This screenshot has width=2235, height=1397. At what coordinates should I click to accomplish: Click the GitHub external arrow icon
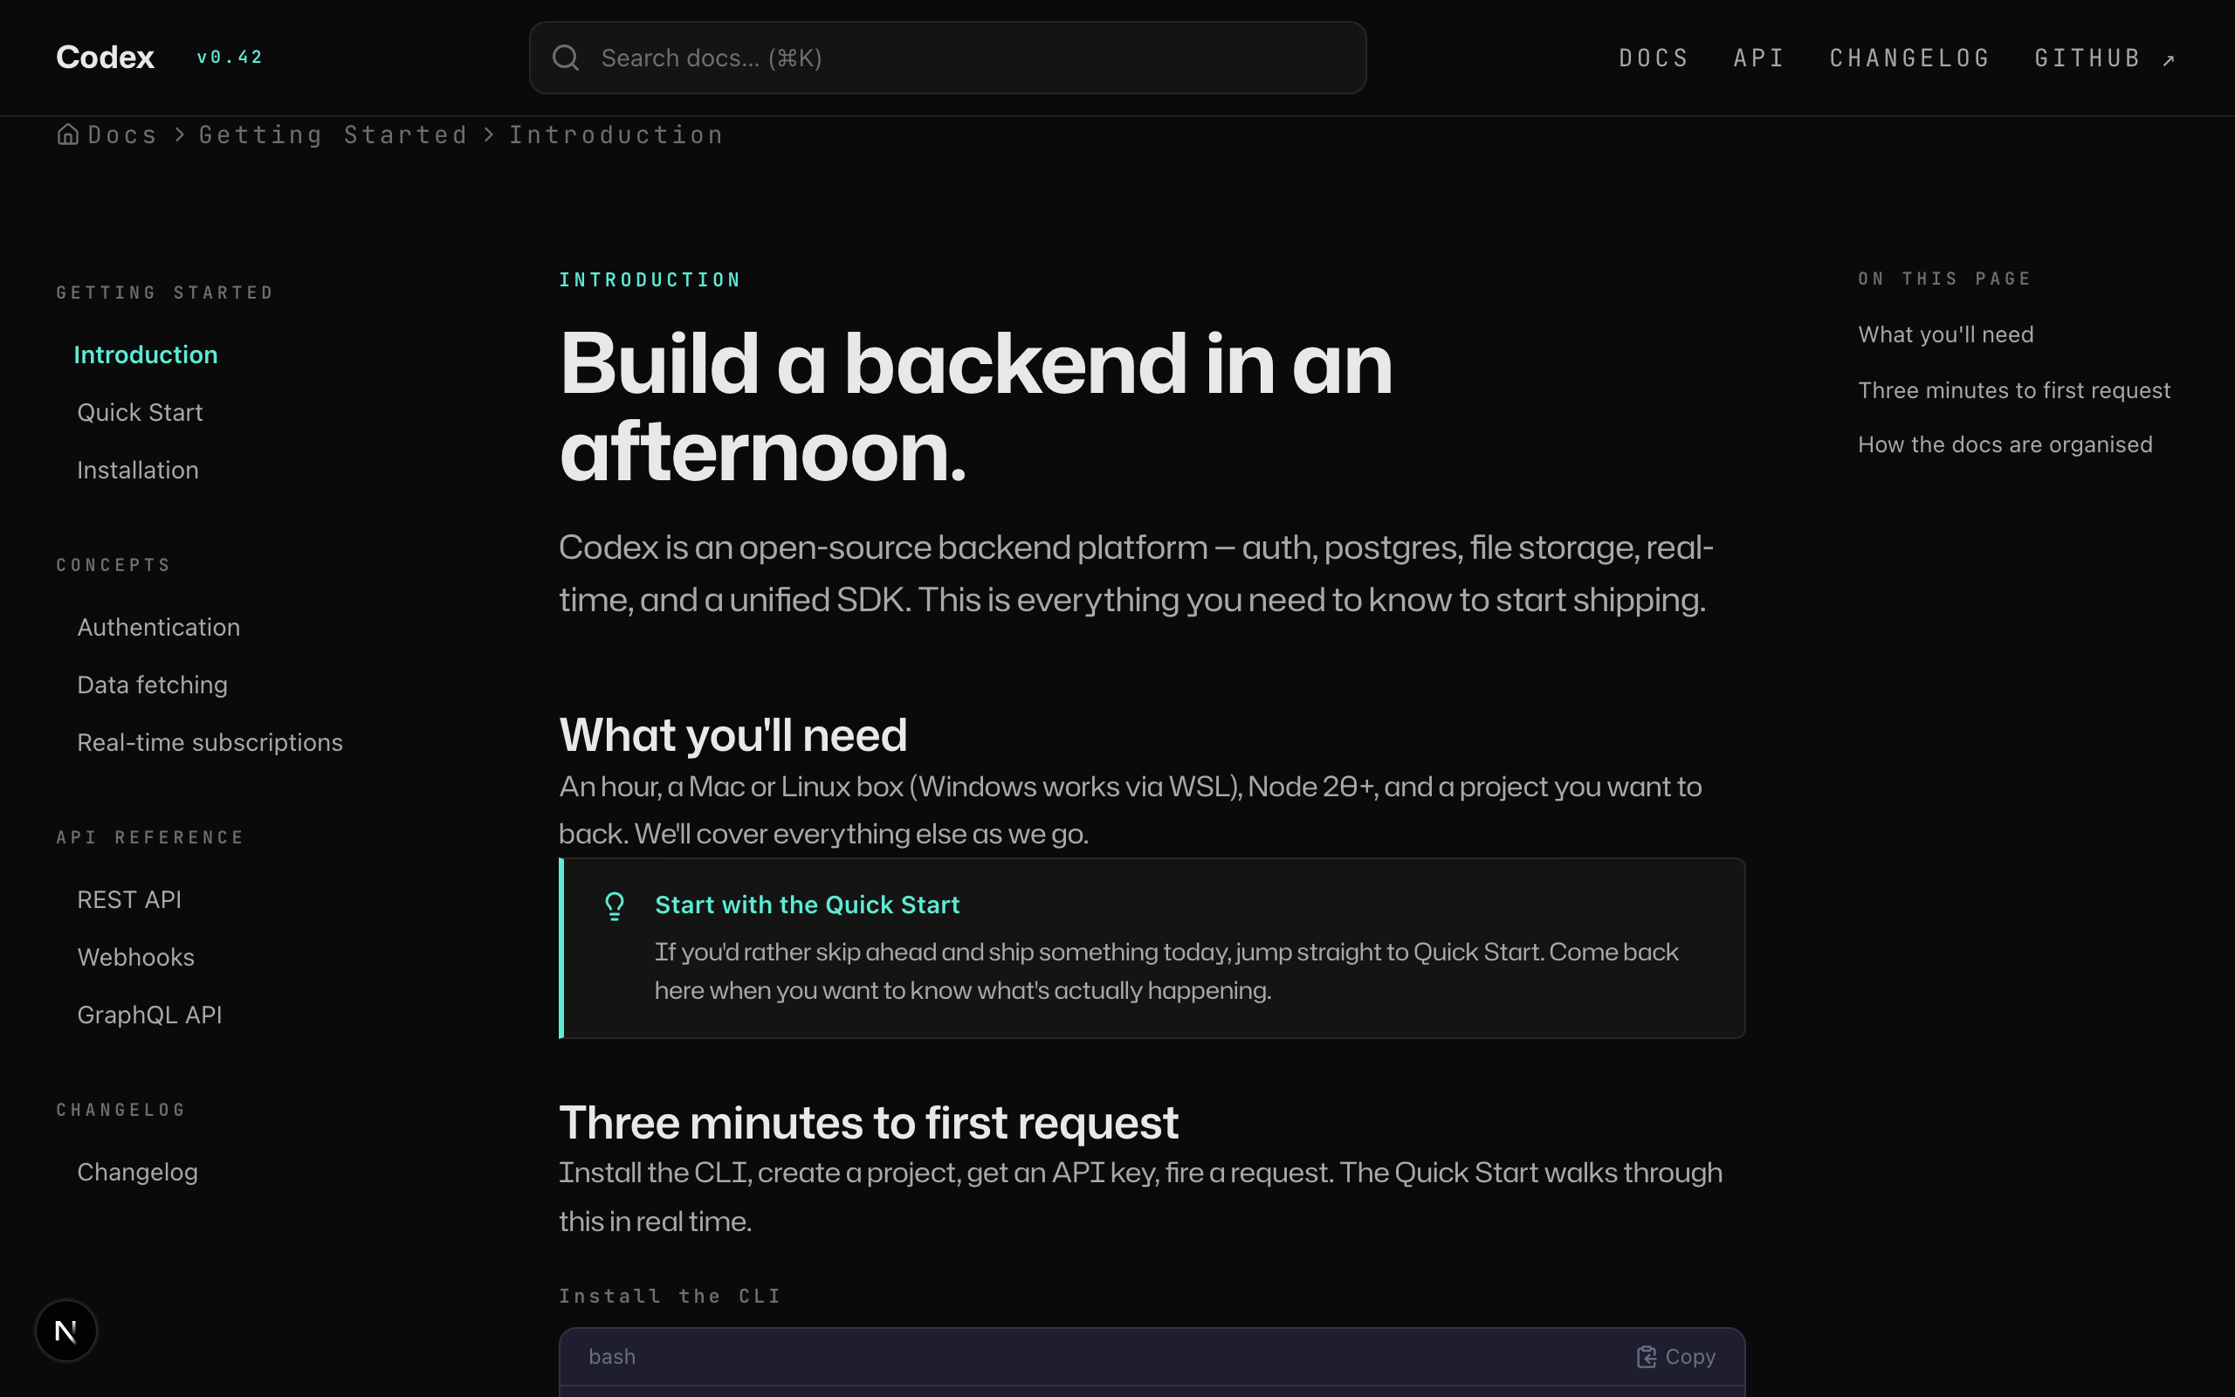2169,60
